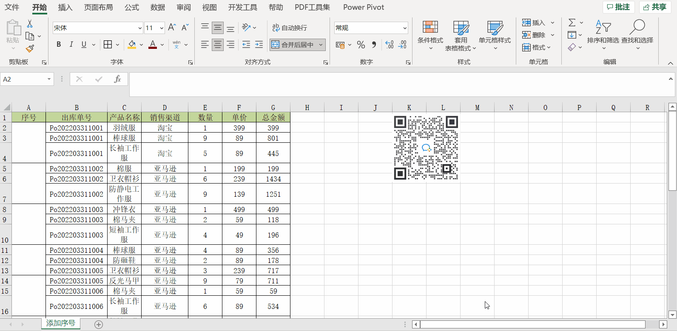The width and height of the screenshot is (677, 331).
Task: Click the Insert Function fx button
Action: point(117,79)
